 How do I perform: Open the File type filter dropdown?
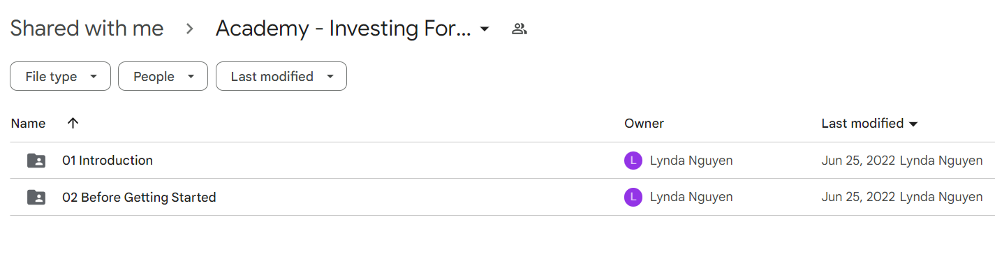pos(60,76)
